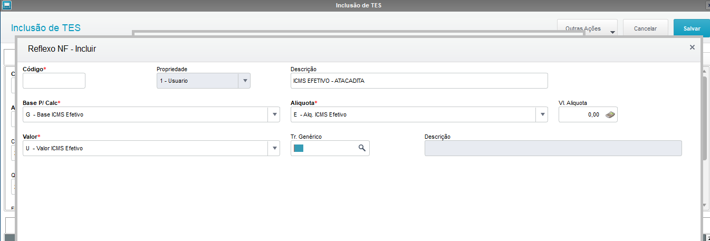The width and height of the screenshot is (710, 241).
Task: Expand the Base P/ Calc dropdown
Action: point(274,114)
